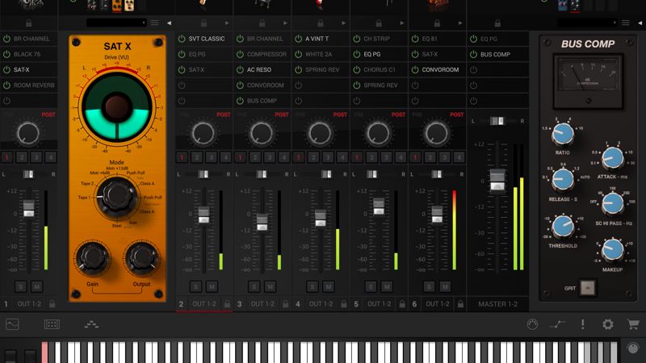Click the master volume fader handle

[497, 180]
